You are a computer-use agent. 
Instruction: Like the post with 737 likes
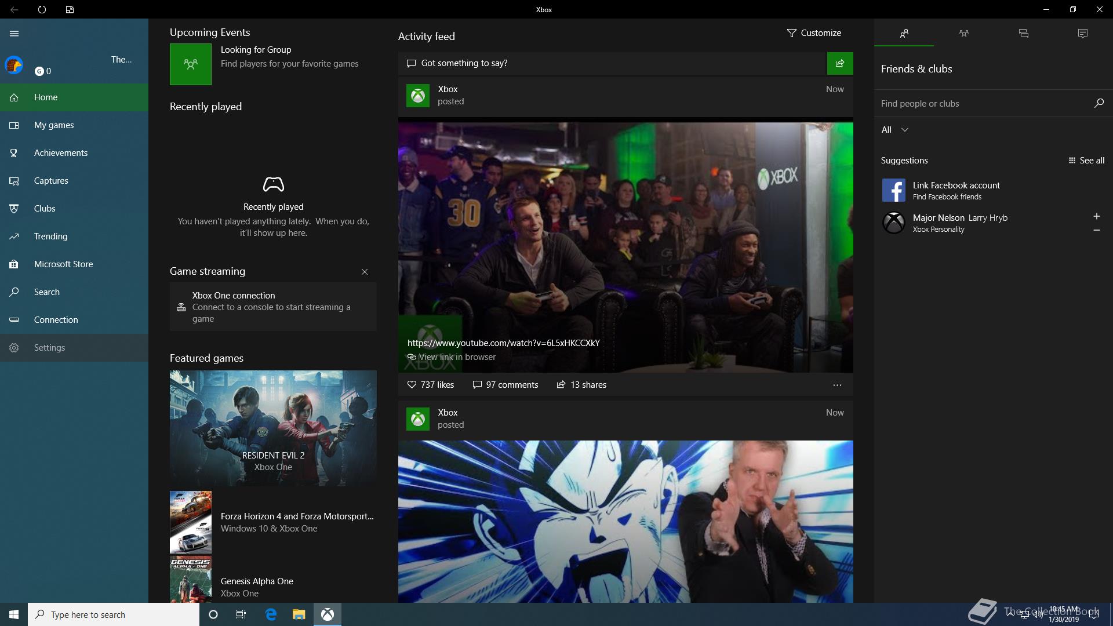point(431,385)
